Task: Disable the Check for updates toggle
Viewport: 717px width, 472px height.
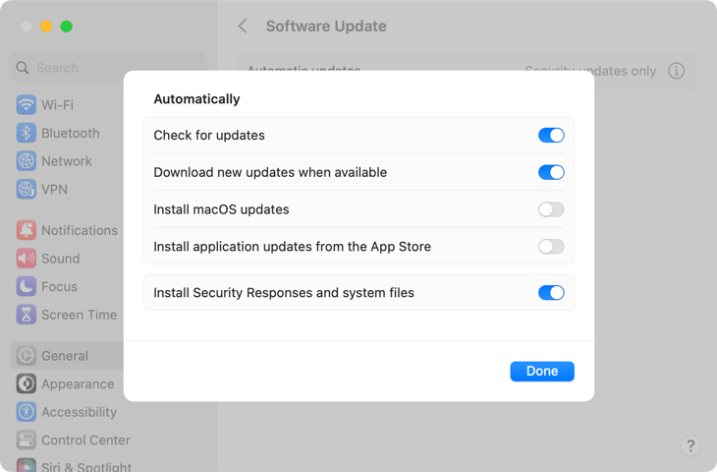Action: [551, 136]
